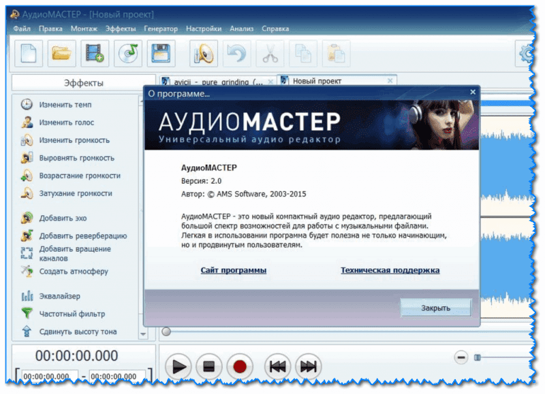The height and width of the screenshot is (394, 545).
Task: Switch to the Новый проект tab
Action: click(x=337, y=80)
